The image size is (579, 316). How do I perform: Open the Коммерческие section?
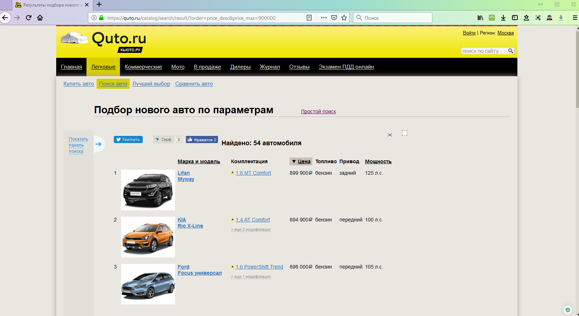pos(143,67)
